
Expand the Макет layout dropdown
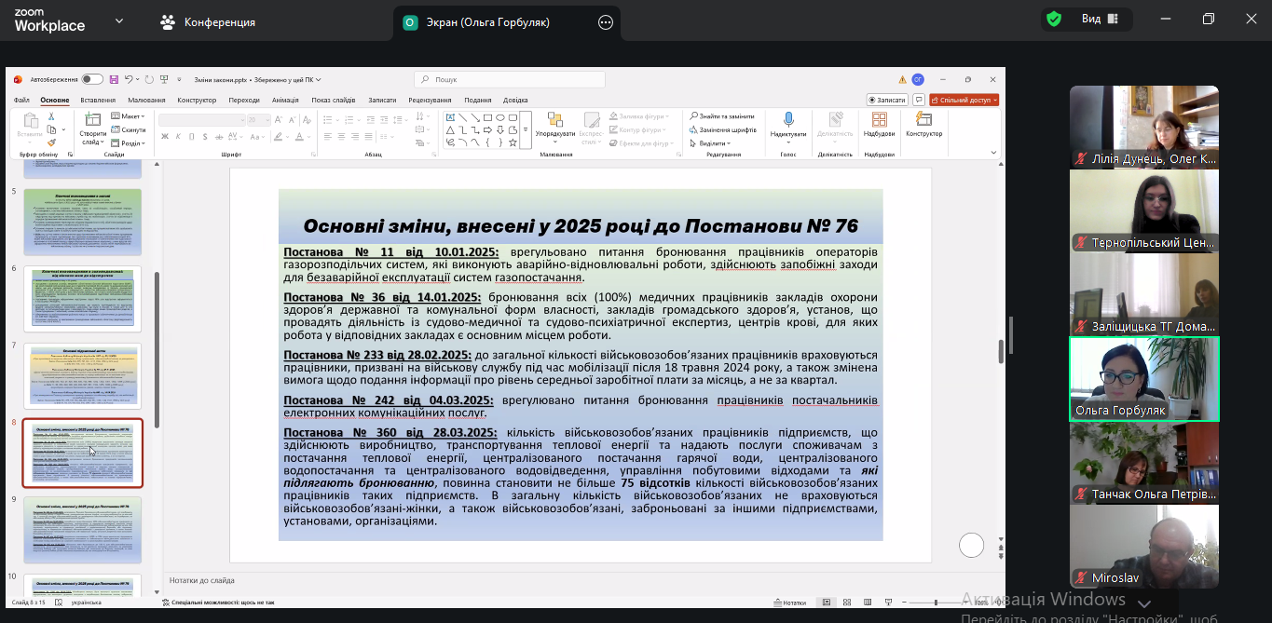point(129,116)
